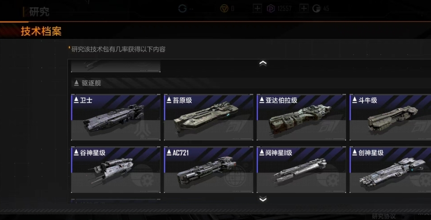Screen dimensions: 431x220
Task: Select the 技术档案 section title
Action: click(x=41, y=31)
